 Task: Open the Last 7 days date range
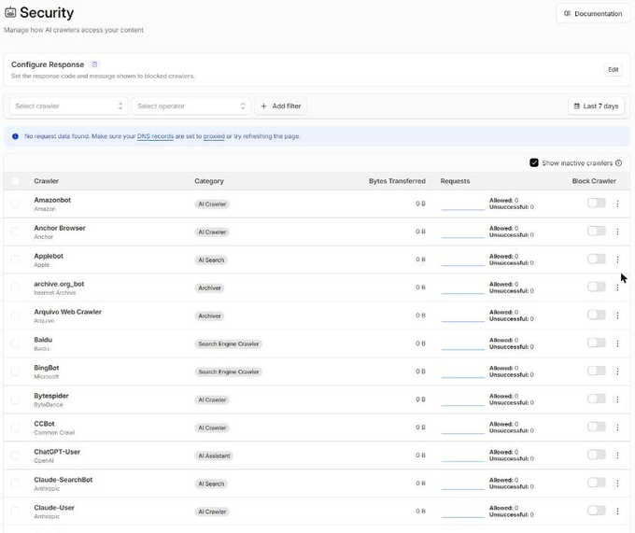(596, 106)
